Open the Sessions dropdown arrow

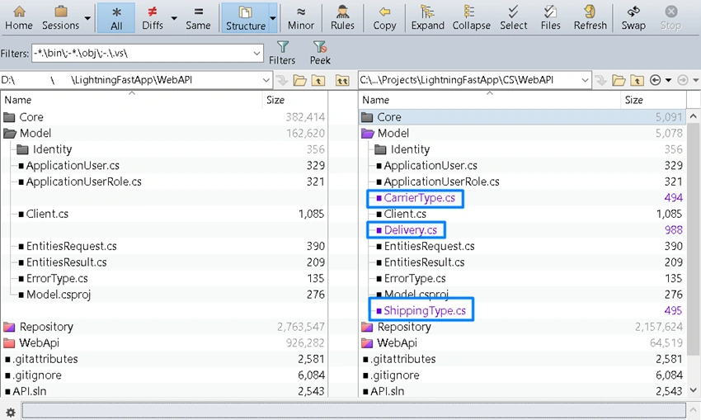pos(87,18)
